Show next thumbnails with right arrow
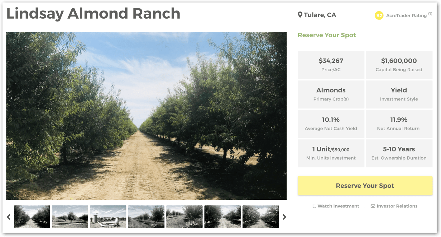 tap(284, 217)
